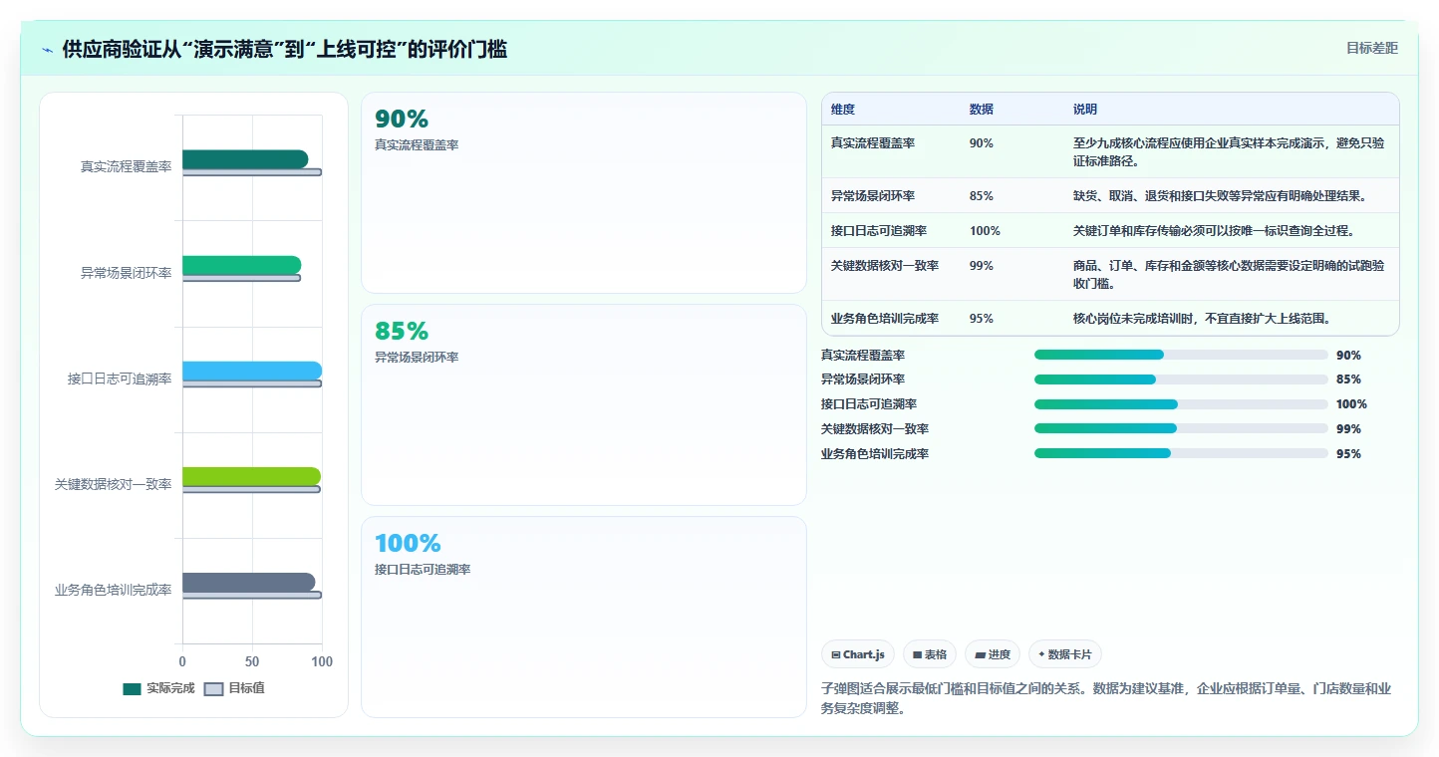The width and height of the screenshot is (1439, 757).
Task: Click the 子弹图 footer note text
Action: (x=1106, y=698)
